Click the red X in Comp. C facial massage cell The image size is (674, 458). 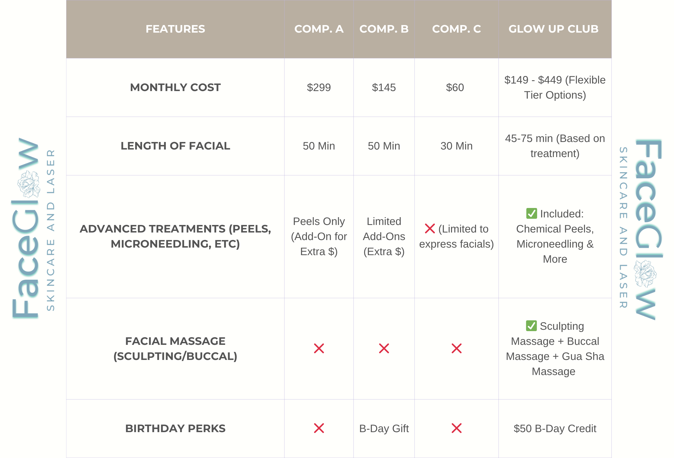pyautogui.click(x=456, y=348)
